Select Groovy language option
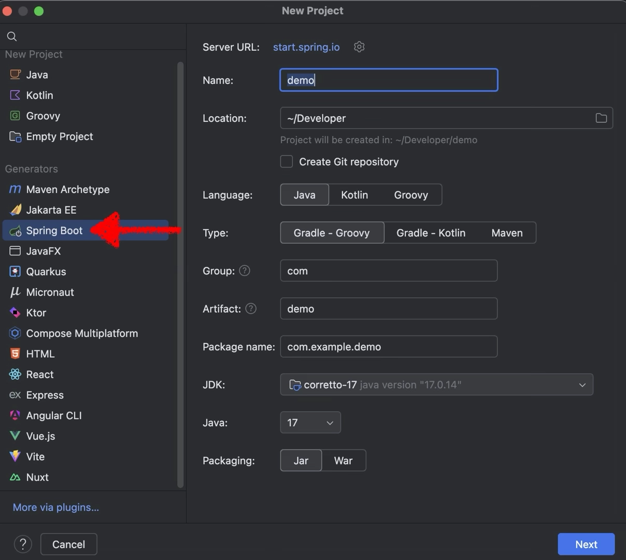This screenshot has width=626, height=560. point(411,195)
